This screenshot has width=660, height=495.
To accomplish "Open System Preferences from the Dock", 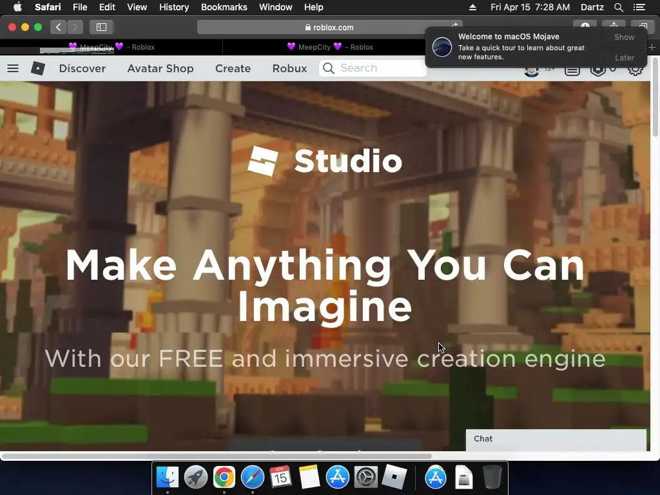I will point(366,478).
